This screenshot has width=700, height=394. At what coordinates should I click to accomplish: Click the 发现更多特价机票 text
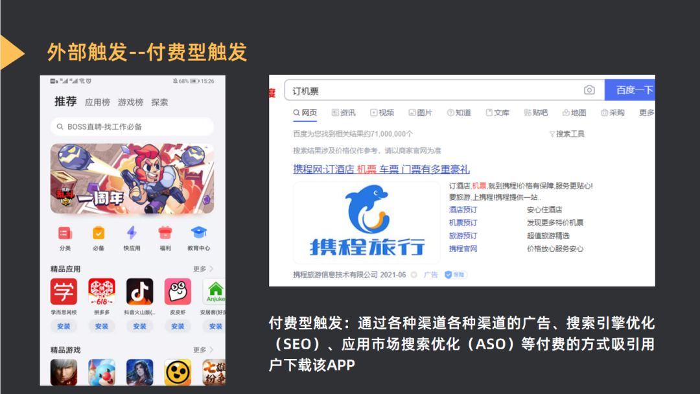[555, 223]
